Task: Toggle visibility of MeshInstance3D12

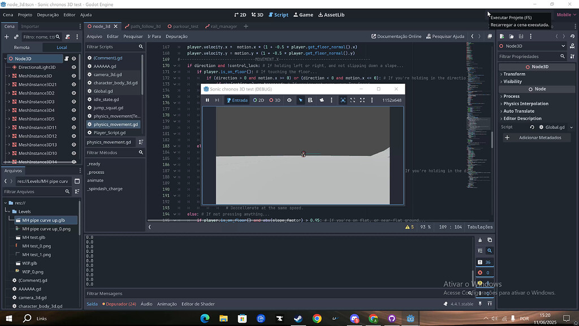Action: pyautogui.click(x=74, y=136)
